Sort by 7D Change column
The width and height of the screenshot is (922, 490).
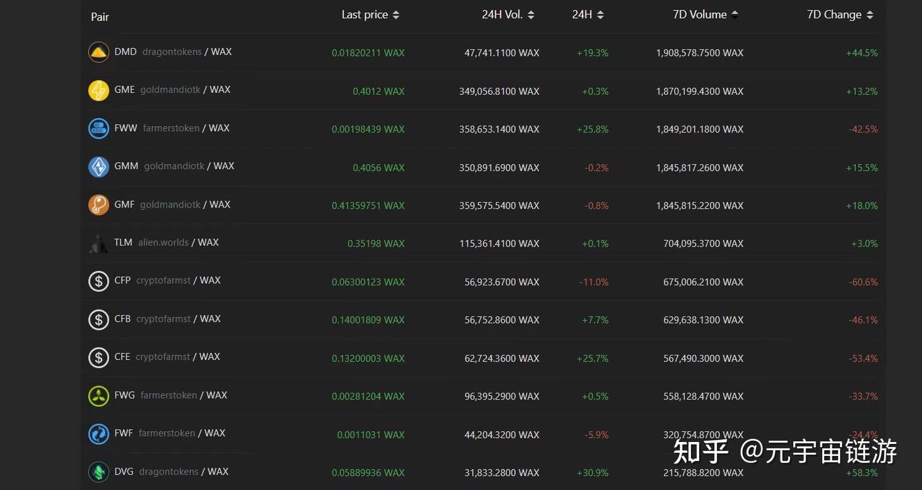[x=839, y=15]
